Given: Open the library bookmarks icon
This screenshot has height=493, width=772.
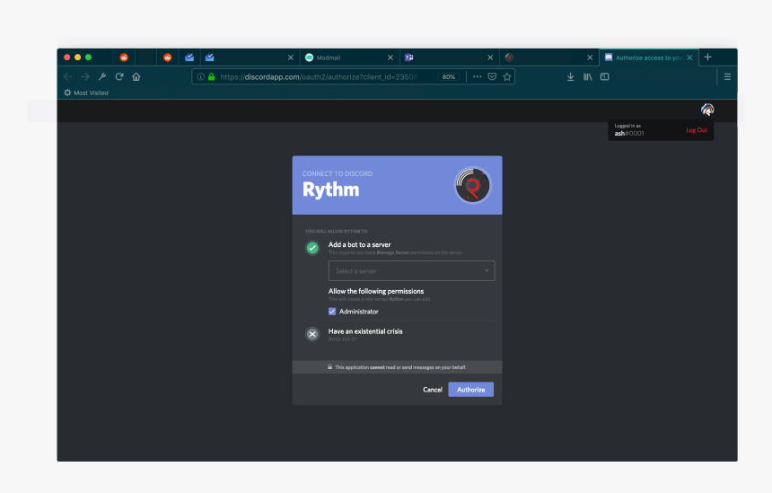Looking at the screenshot, I should [587, 77].
